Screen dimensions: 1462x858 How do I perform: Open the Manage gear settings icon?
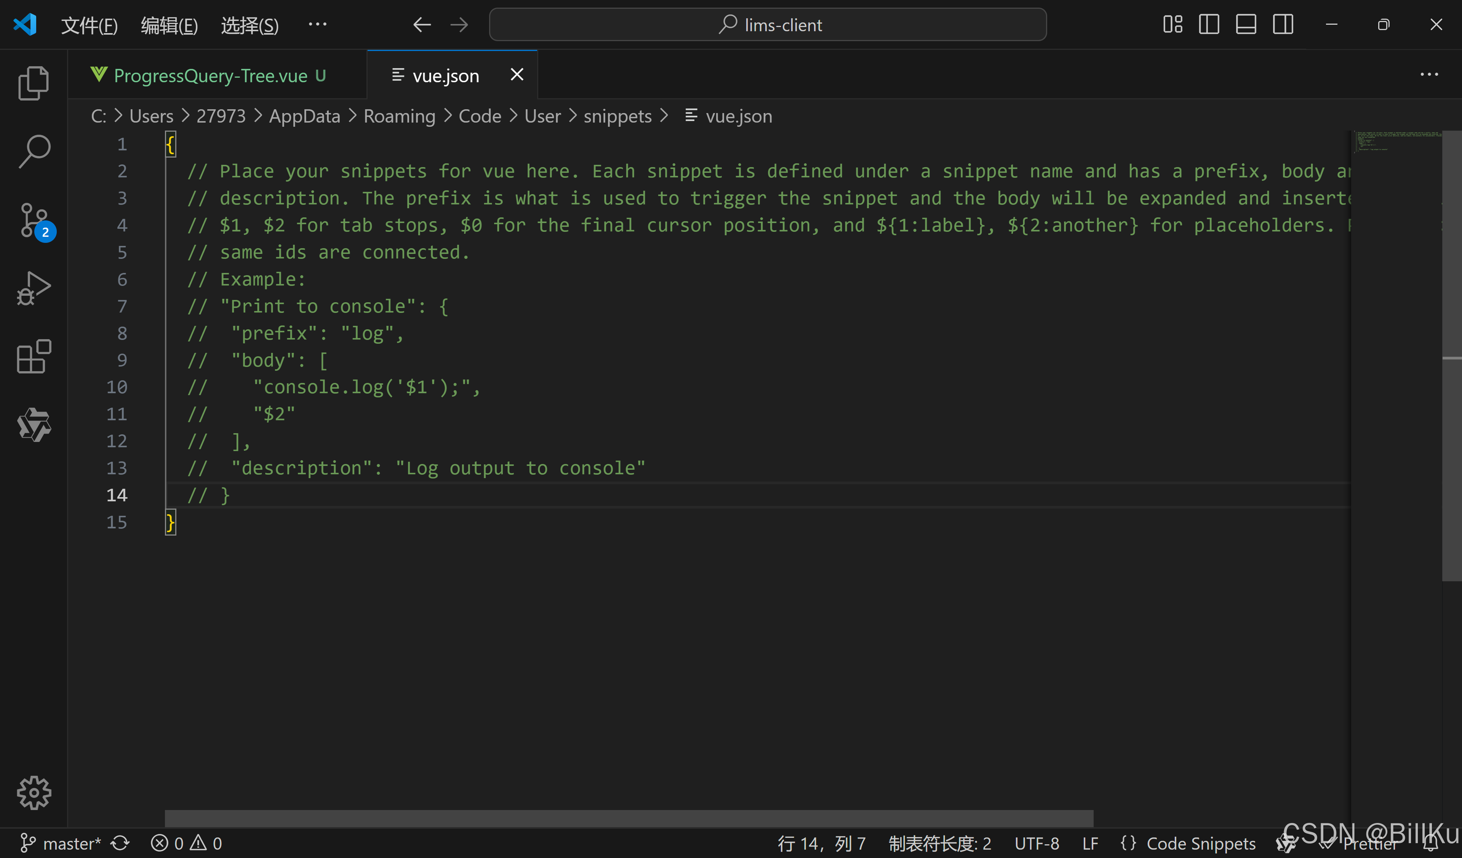pyautogui.click(x=34, y=792)
